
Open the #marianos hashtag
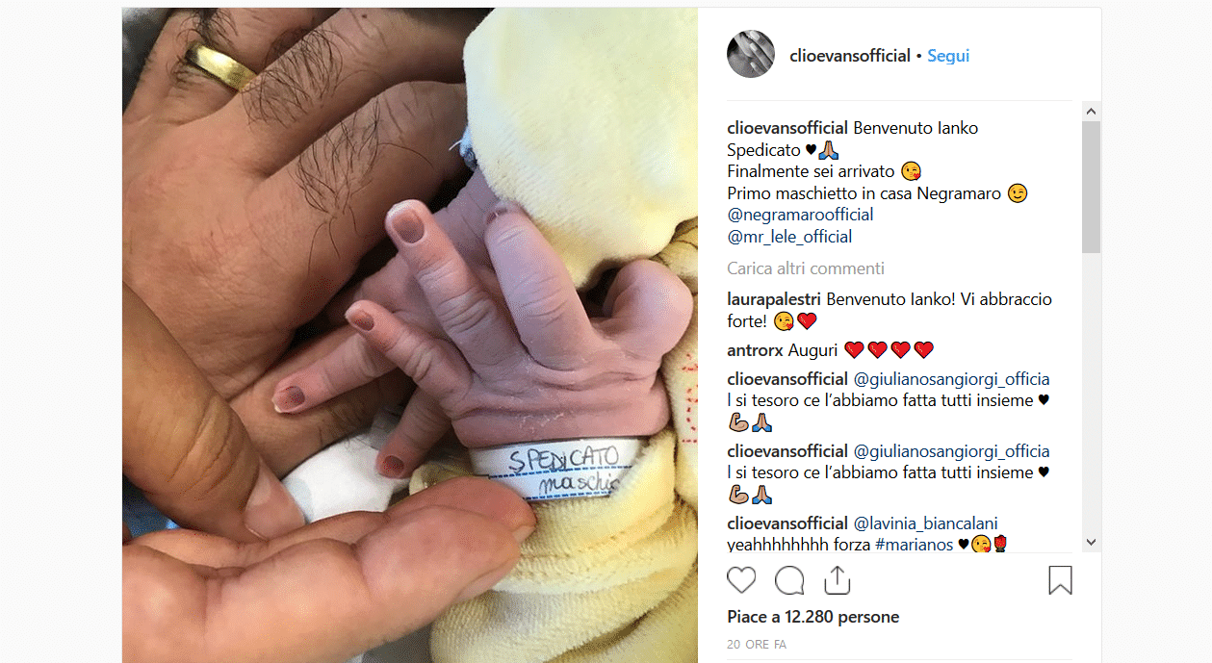(x=914, y=546)
